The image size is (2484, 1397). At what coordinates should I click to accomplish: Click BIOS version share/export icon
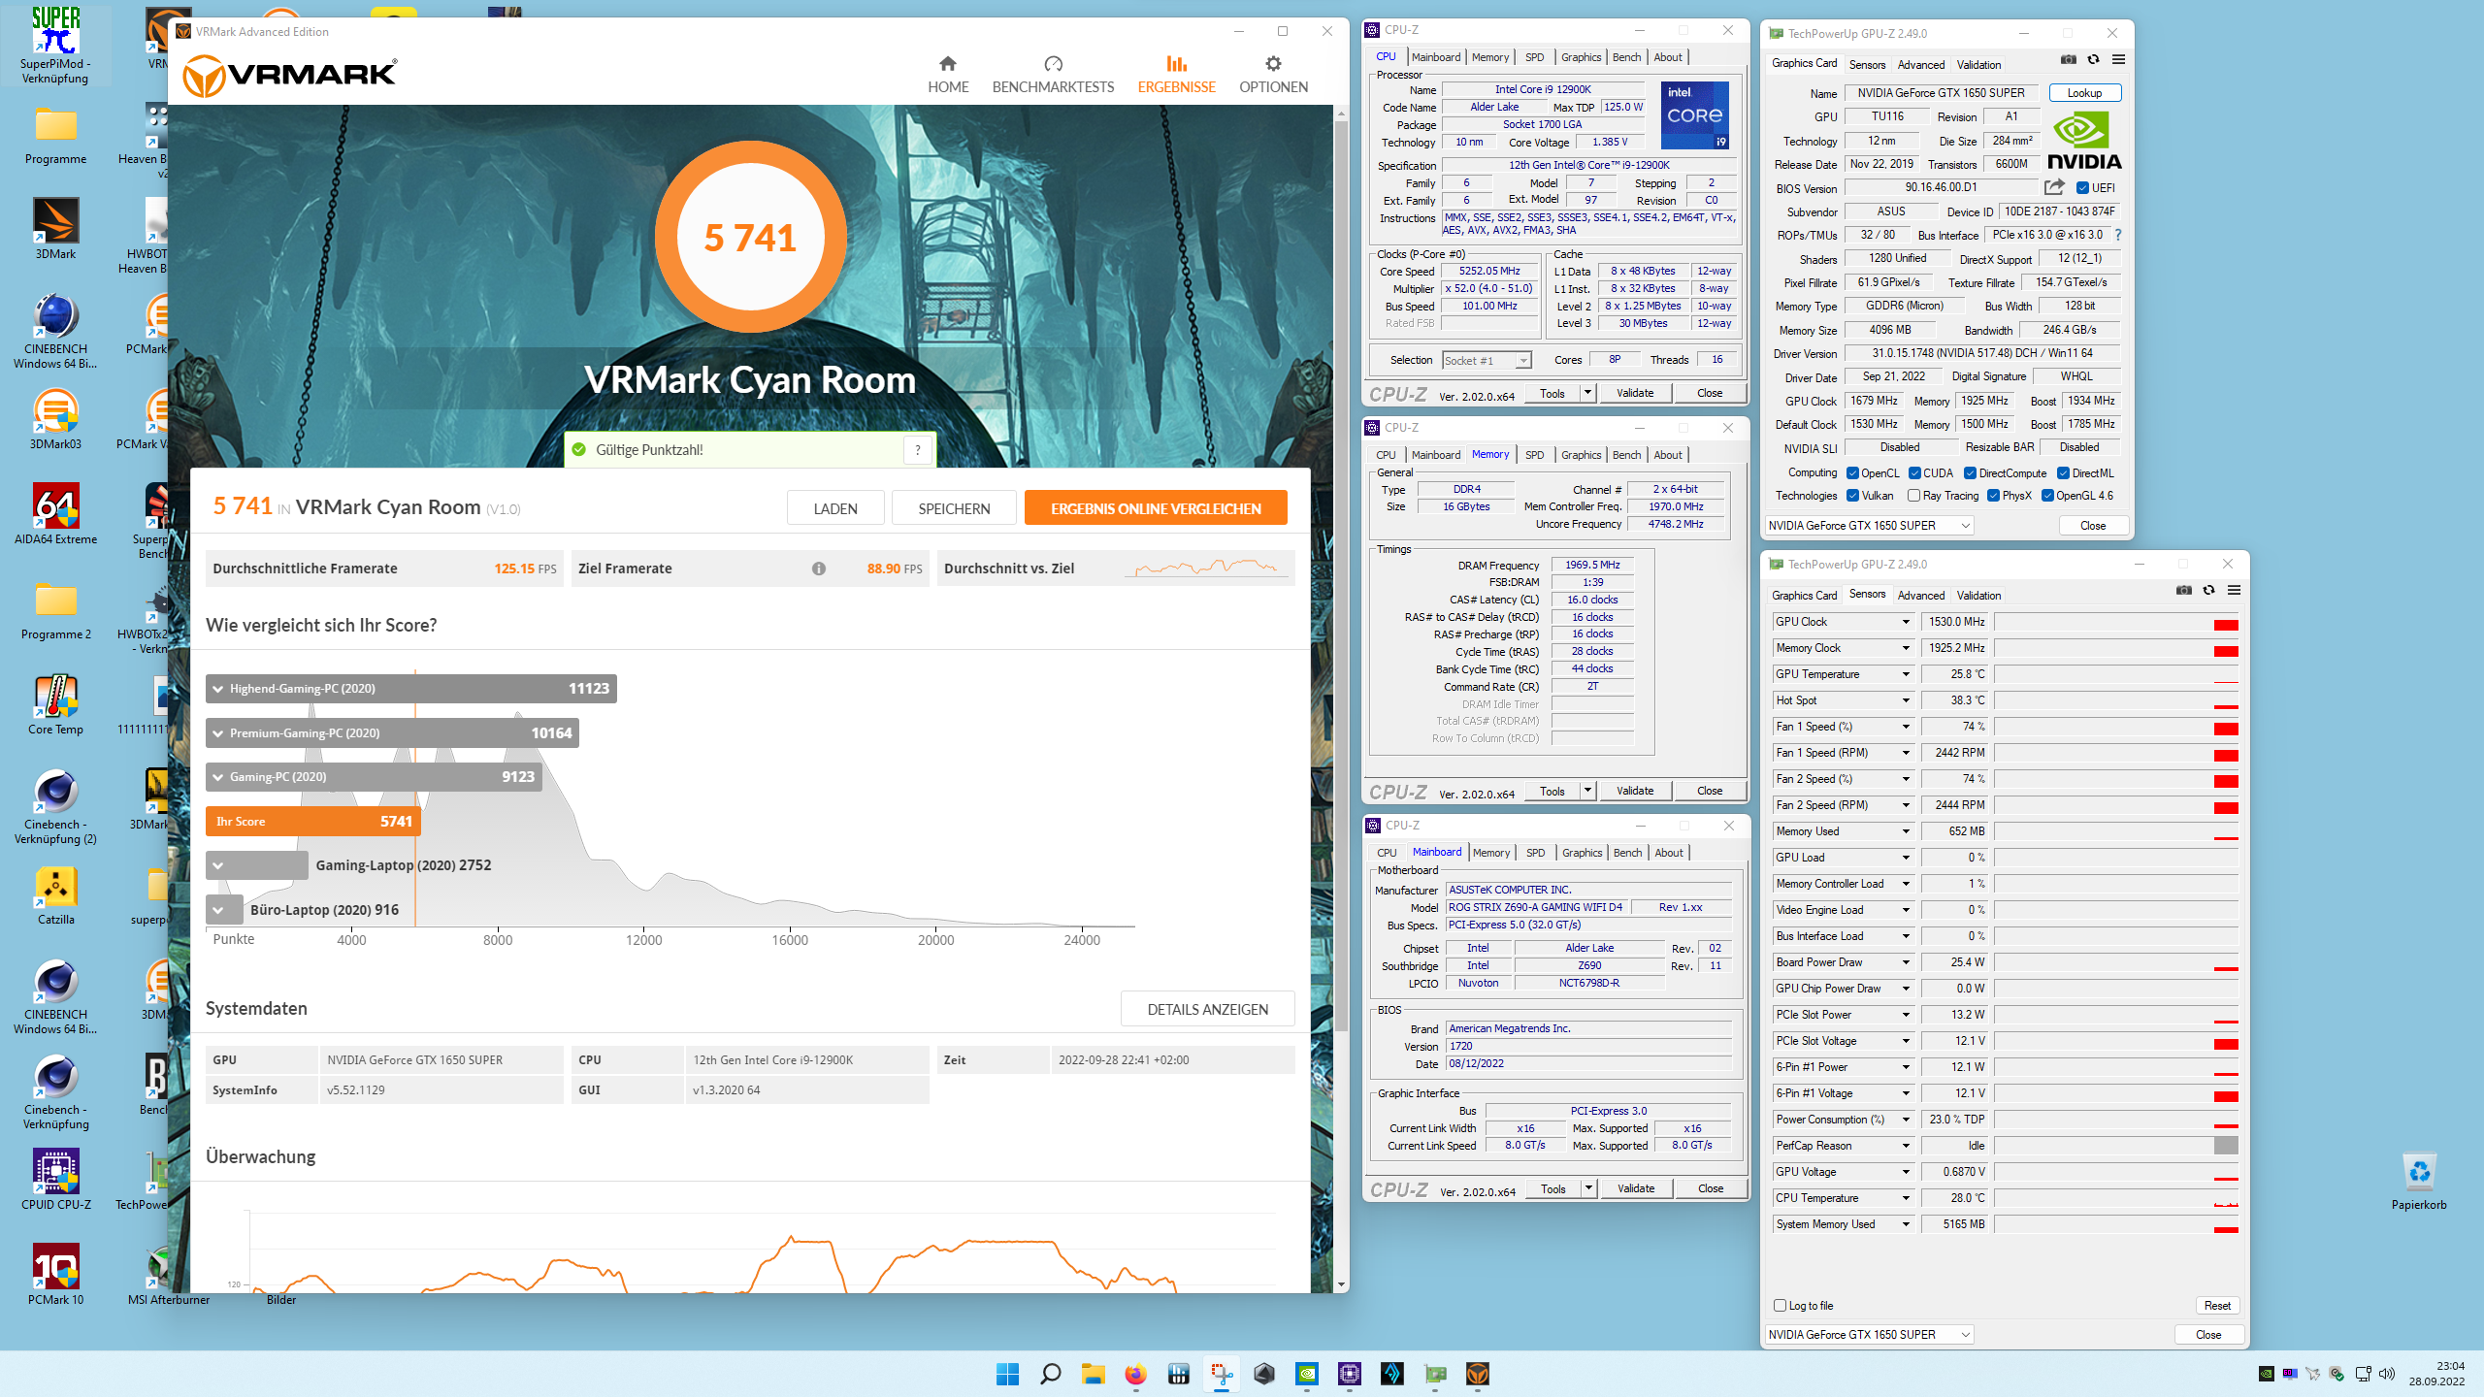click(2054, 187)
